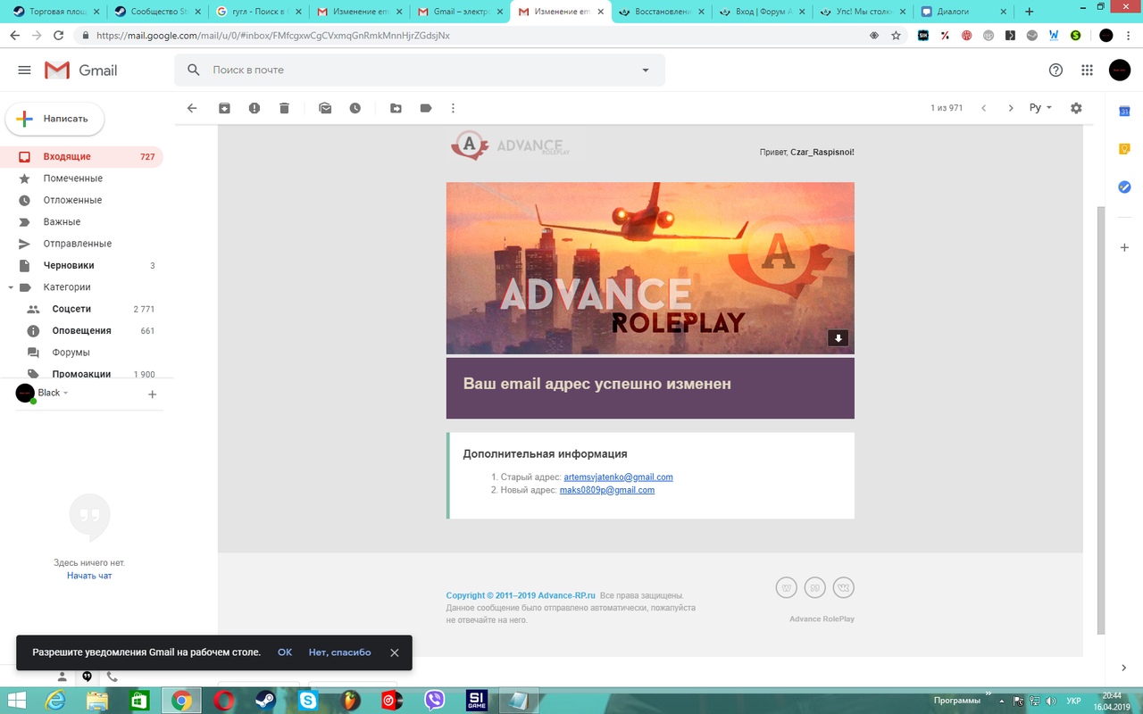Open the Помеченные folder
Screen dimensions: 1143x714
point(81,178)
